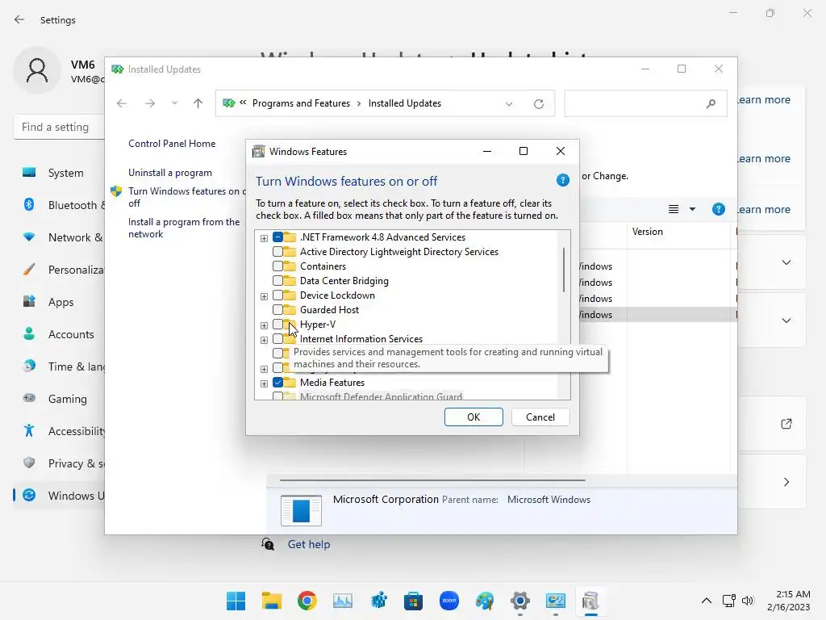This screenshot has height=620, width=826.
Task: Click the horizontal scrollbar in Installed Updates
Action: pos(432,480)
